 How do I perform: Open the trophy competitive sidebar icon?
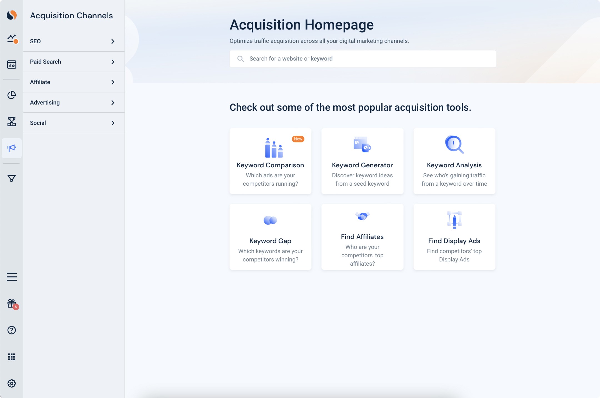12,122
